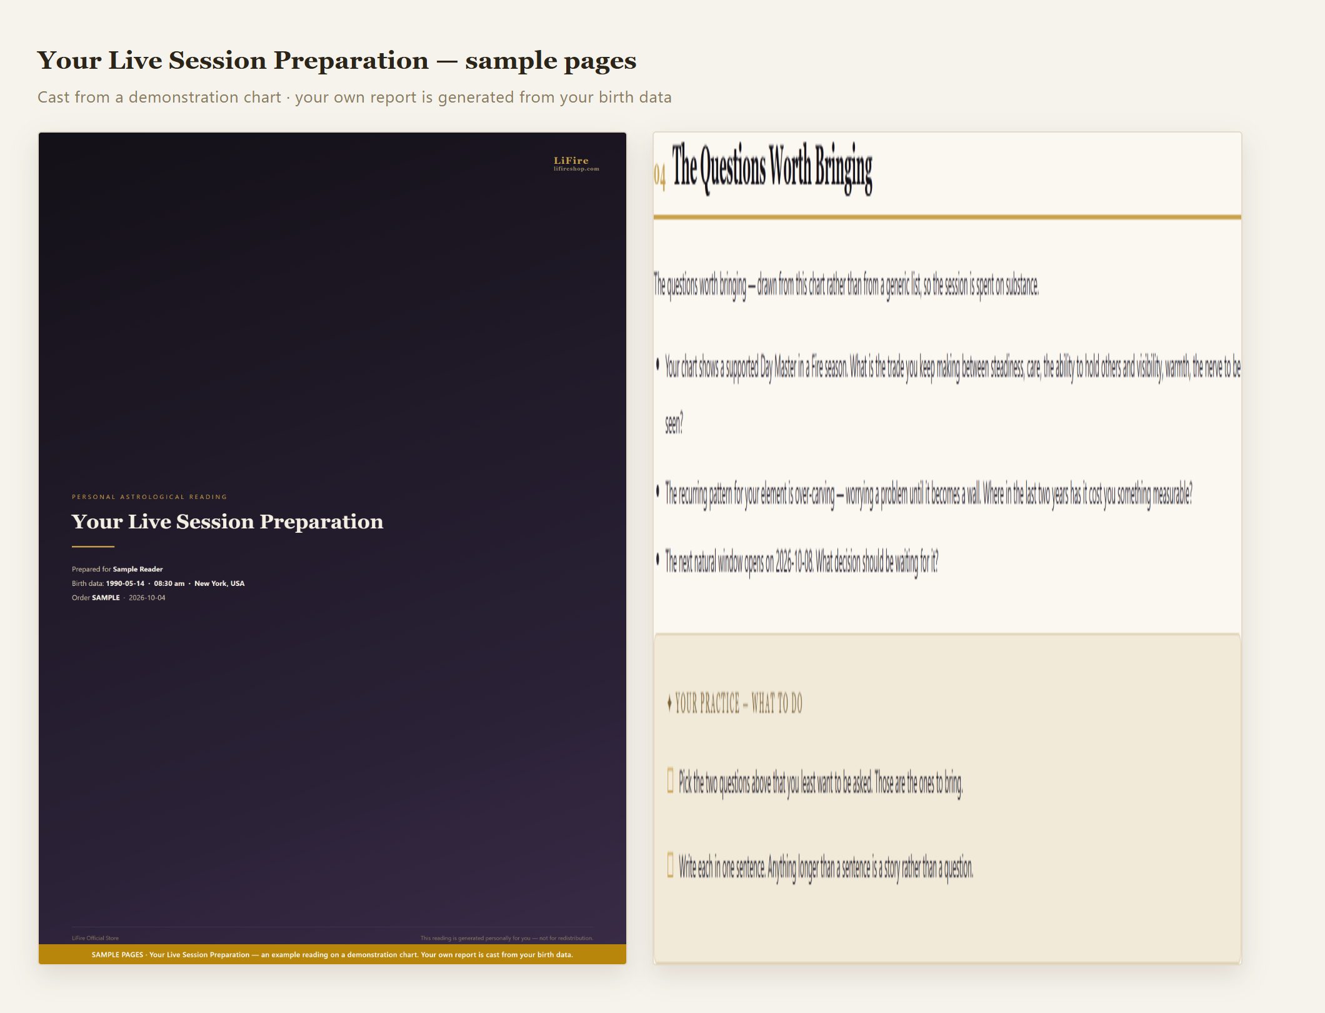The image size is (1325, 1013).
Task: Click the 'Order SAMPLE 2026-10-04' line
Action: pyautogui.click(x=119, y=598)
